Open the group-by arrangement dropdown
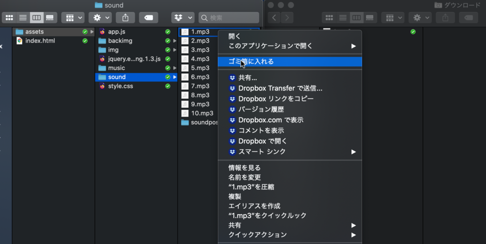This screenshot has width=486, height=244. click(73, 18)
